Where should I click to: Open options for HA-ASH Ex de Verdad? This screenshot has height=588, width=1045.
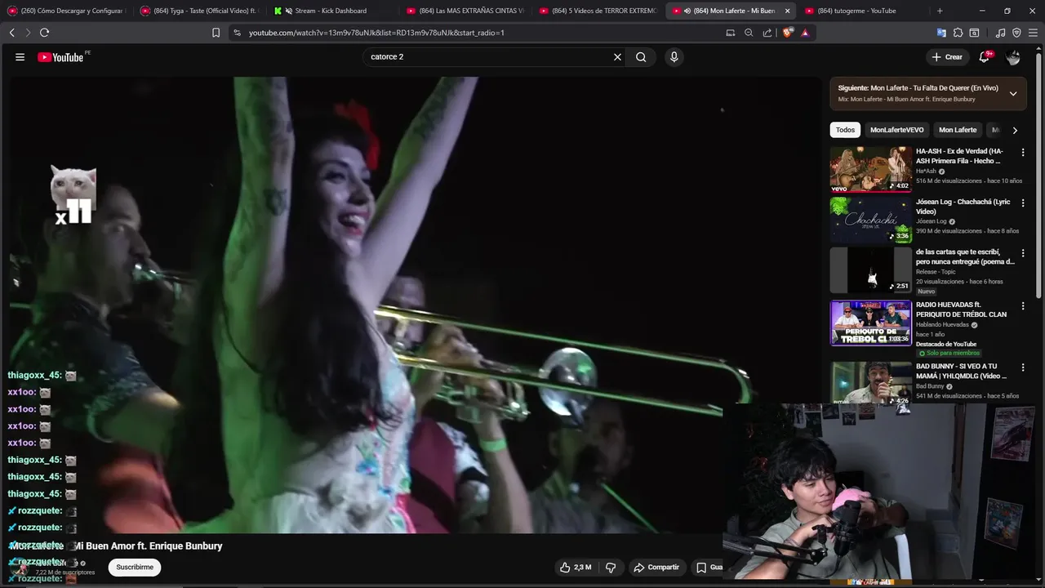pyautogui.click(x=1023, y=153)
